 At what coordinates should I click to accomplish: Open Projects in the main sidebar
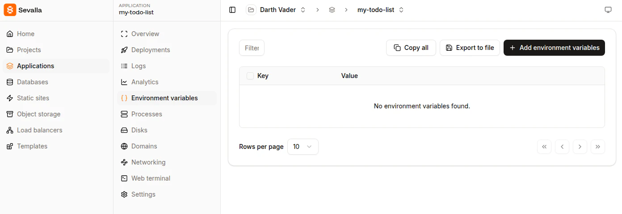(56, 50)
